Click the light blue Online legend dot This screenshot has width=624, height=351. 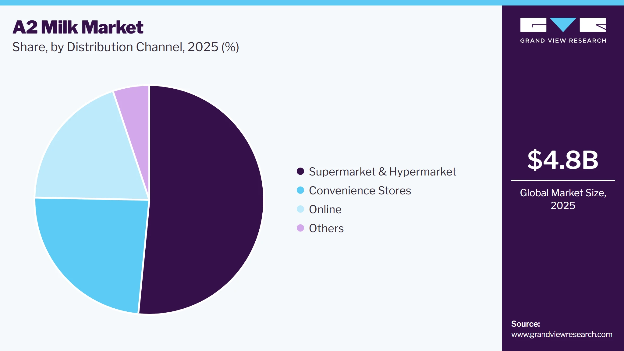tap(300, 209)
